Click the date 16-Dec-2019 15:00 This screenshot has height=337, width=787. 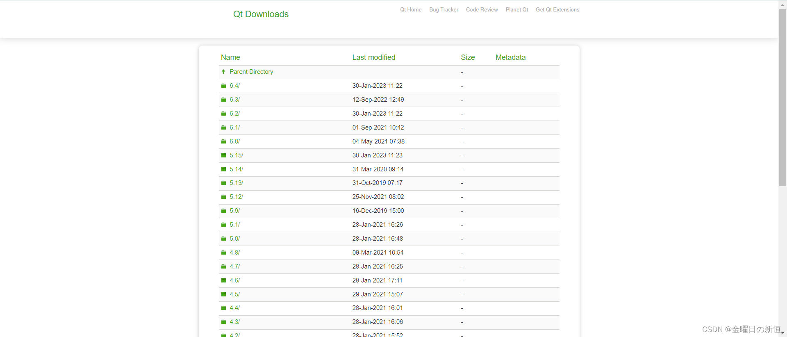point(378,211)
